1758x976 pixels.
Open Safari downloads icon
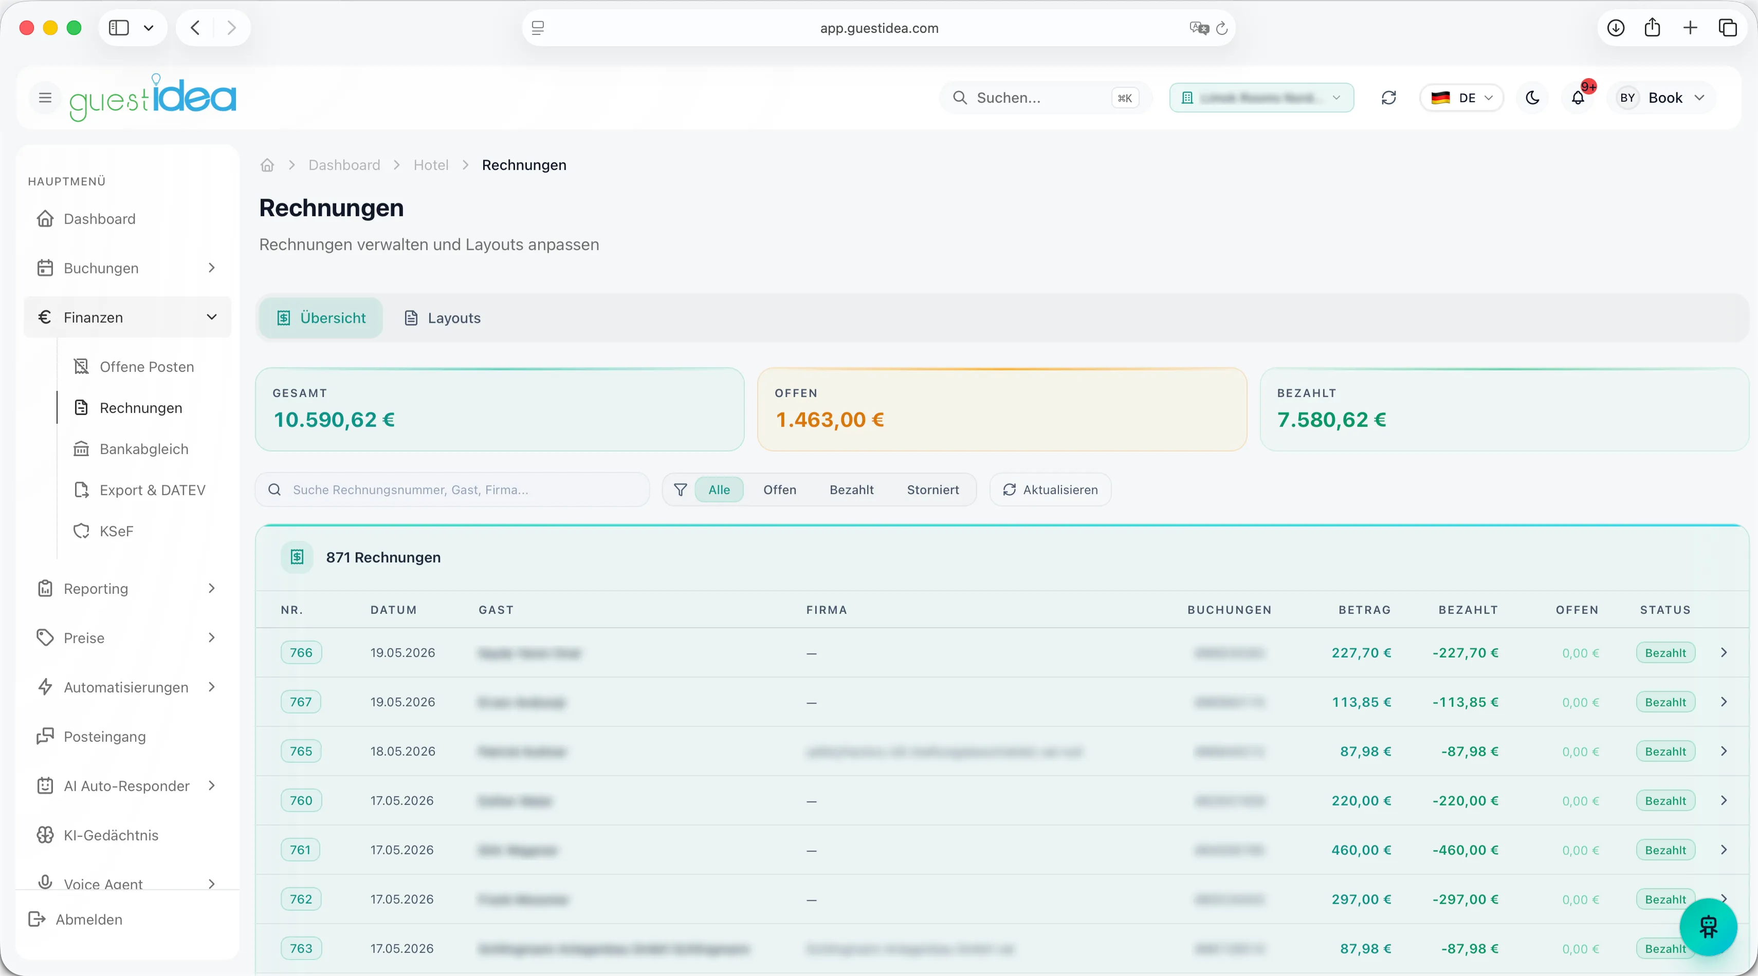coord(1616,28)
